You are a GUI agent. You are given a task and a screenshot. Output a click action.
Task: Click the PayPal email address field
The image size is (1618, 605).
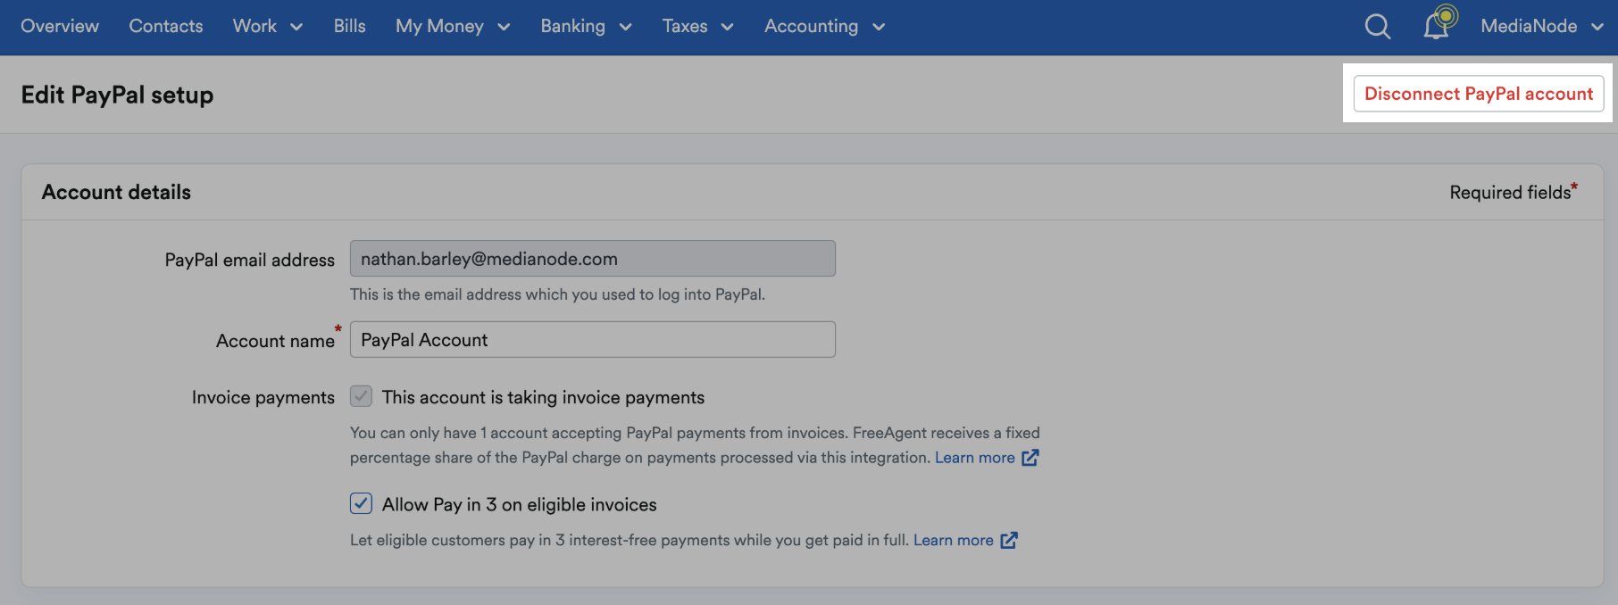593,259
